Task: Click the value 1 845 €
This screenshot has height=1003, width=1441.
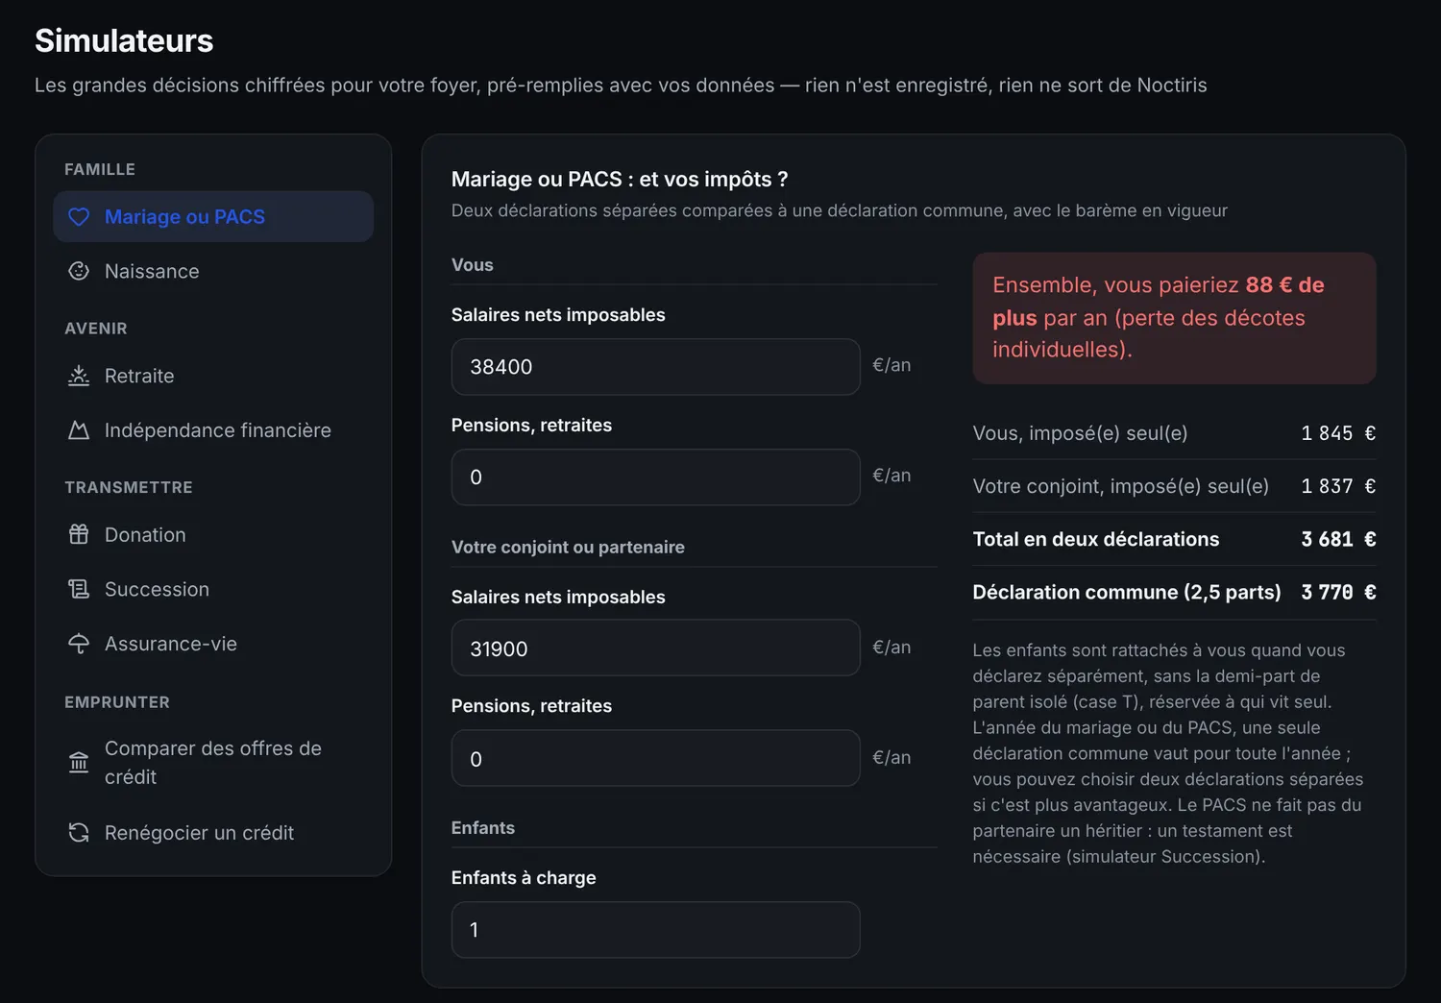Action: click(1338, 433)
